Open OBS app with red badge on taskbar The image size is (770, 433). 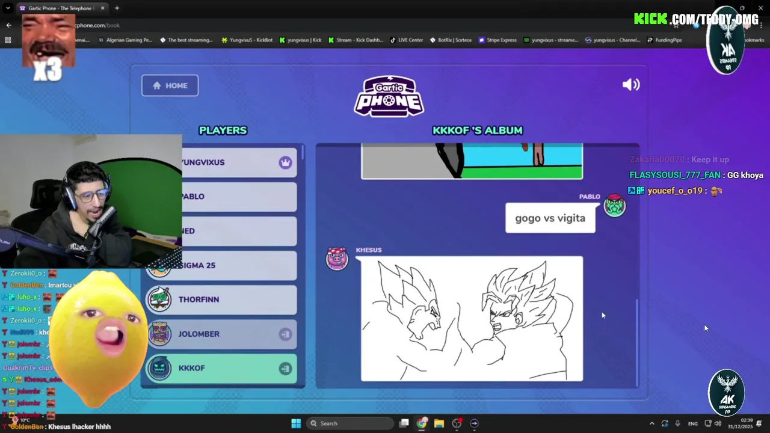click(457, 423)
